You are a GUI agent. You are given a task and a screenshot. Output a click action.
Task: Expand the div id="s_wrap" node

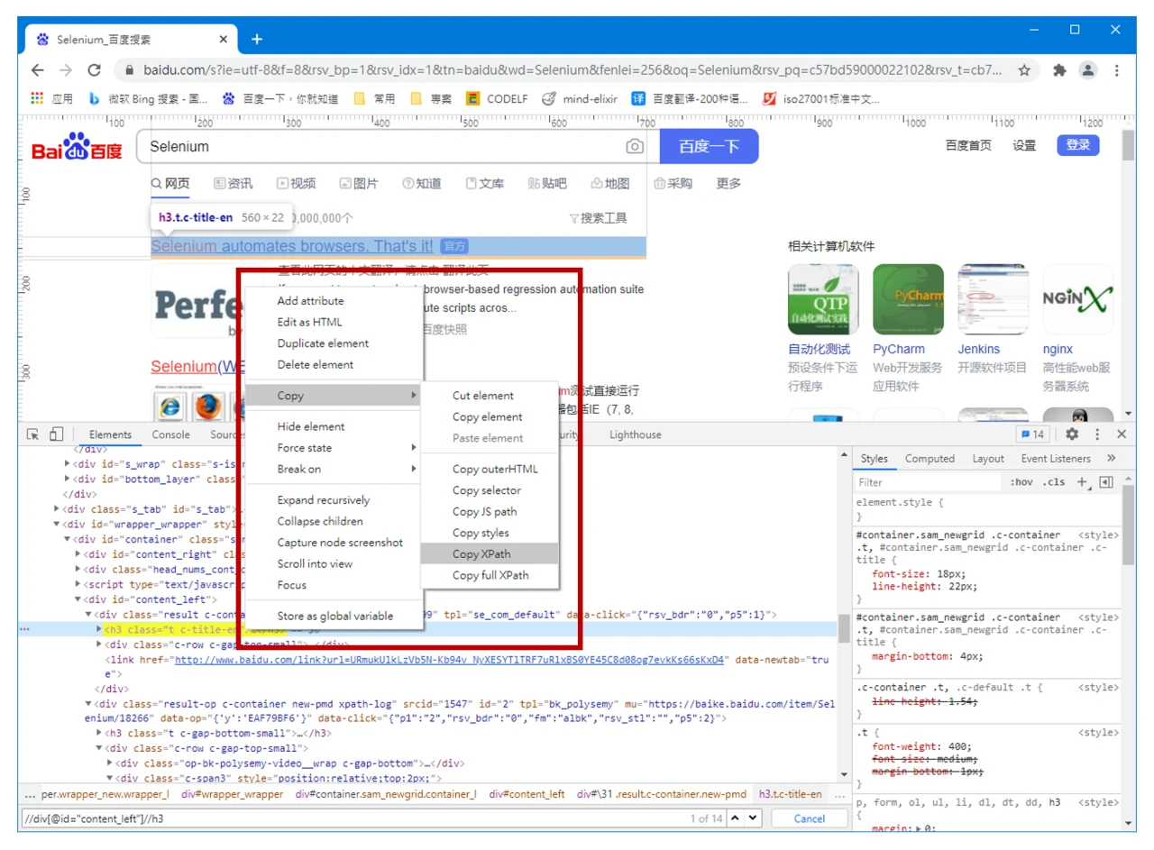pos(68,463)
